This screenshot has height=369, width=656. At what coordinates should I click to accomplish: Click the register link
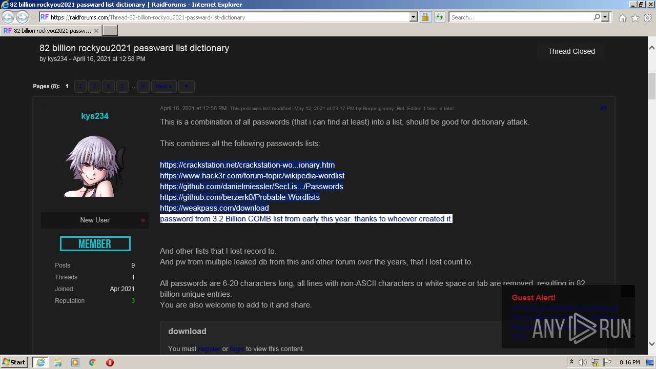click(209, 349)
